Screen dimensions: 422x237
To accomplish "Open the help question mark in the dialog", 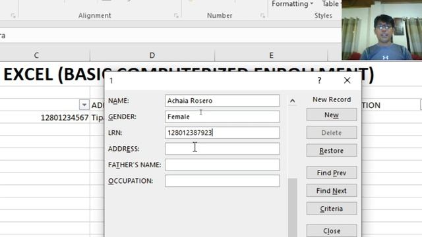I will [319, 80].
